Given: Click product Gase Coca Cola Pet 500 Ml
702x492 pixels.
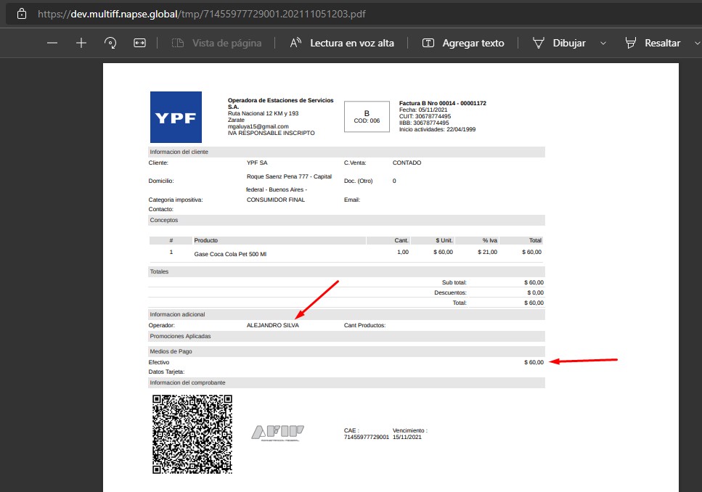Looking at the screenshot, I should (x=230, y=255).
